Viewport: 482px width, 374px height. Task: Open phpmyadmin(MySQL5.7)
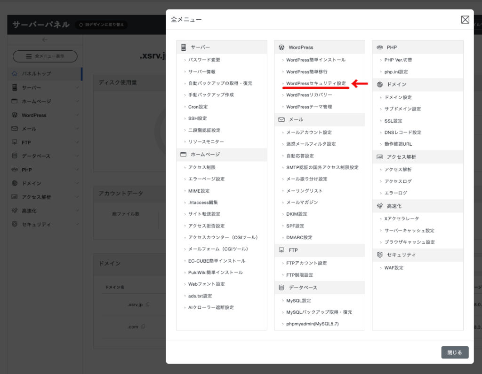pos(313,324)
